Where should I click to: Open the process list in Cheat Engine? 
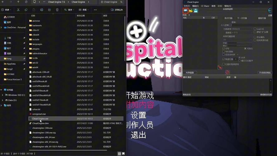[185, 11]
